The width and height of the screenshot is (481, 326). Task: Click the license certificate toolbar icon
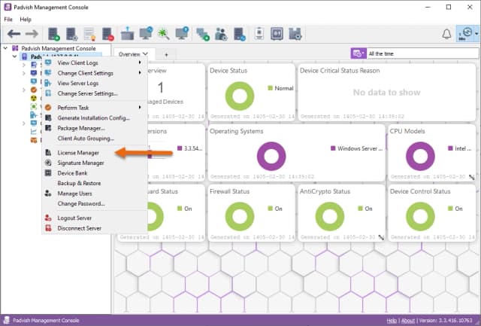pos(90,34)
